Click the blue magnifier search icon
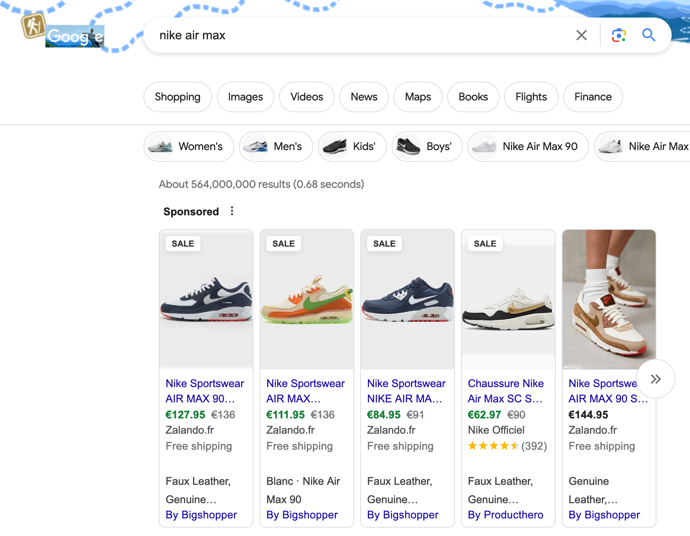The image size is (690, 536). click(649, 35)
